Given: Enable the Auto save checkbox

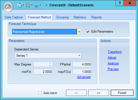Looking at the screenshot, I should [40, 93].
